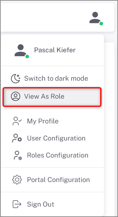The height and width of the screenshot is (217, 118).
Task: Toggle the theme via Switch to dark mode
Action: [x=56, y=79]
